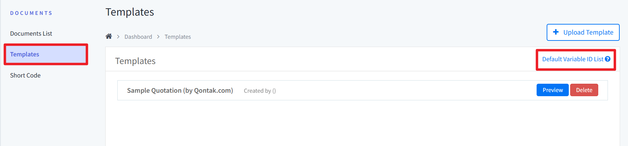Click the chevron between Dashboard and Templates
Viewport: 628px width, 146px height.
[158, 37]
